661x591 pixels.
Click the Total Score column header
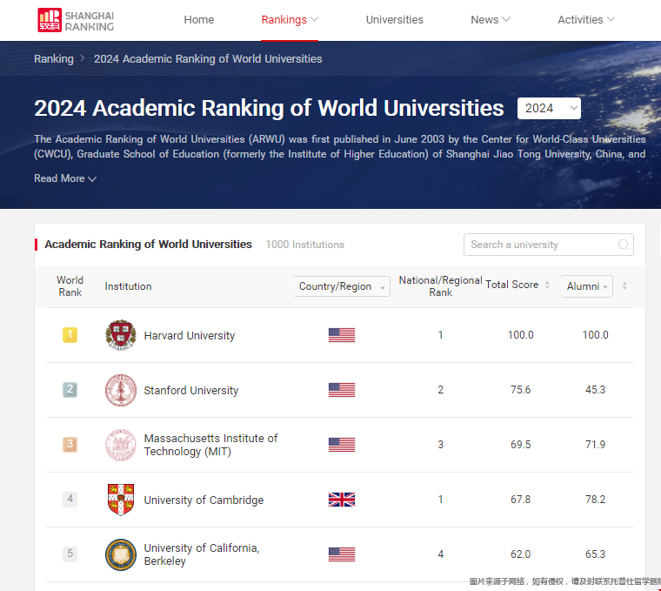click(x=511, y=285)
